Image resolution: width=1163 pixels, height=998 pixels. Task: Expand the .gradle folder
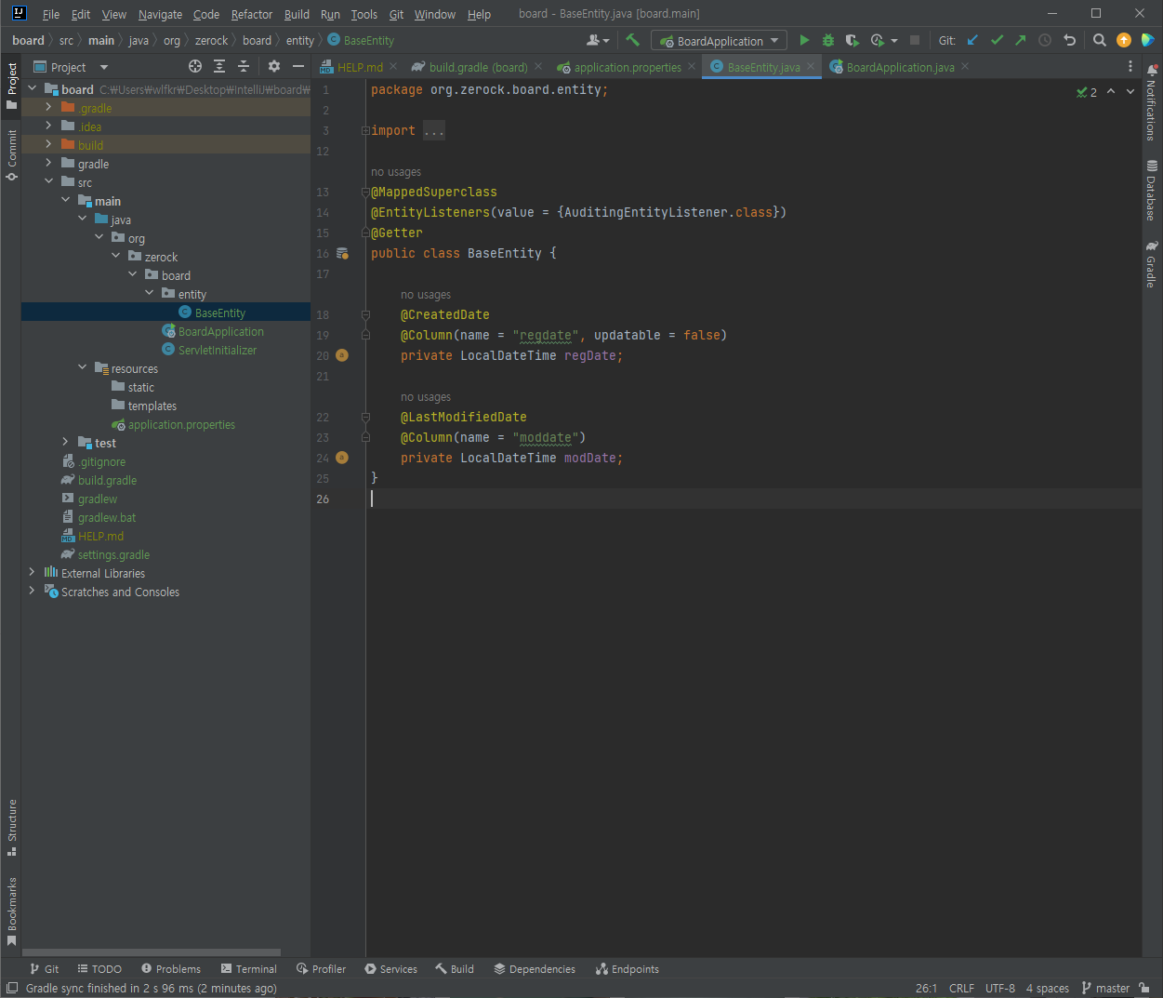[x=48, y=107]
